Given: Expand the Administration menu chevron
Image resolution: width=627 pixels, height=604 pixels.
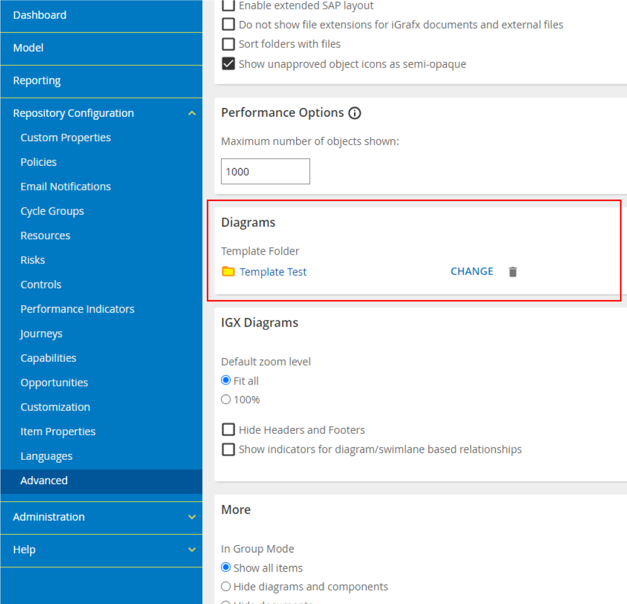Looking at the screenshot, I should click(x=191, y=517).
